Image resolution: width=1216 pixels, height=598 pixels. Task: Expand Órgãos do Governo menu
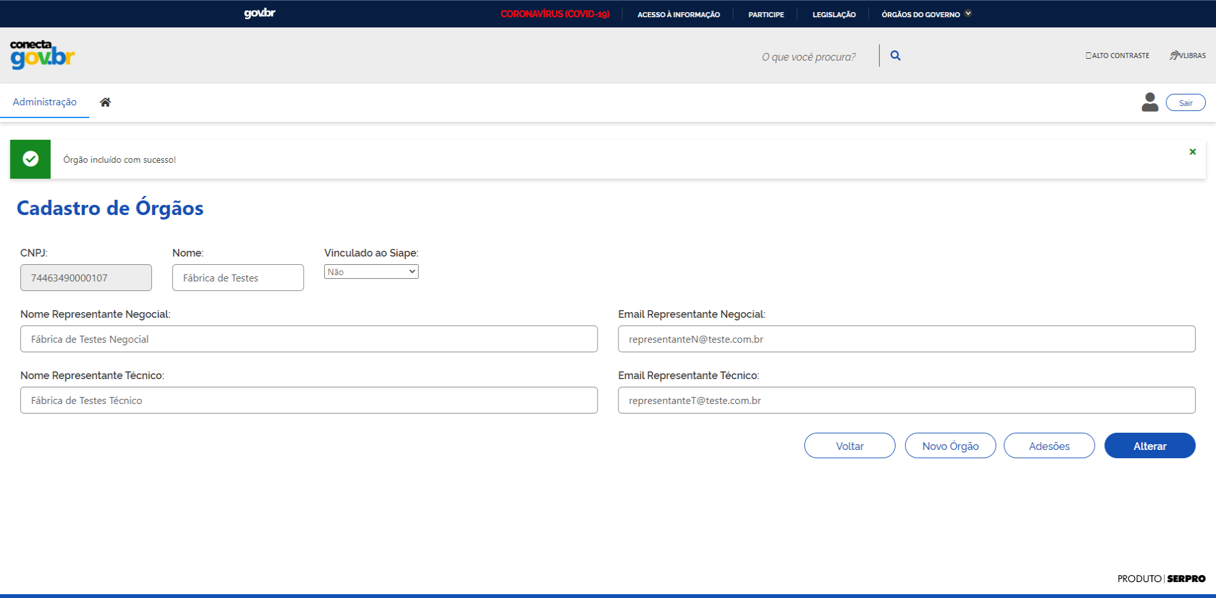[926, 14]
